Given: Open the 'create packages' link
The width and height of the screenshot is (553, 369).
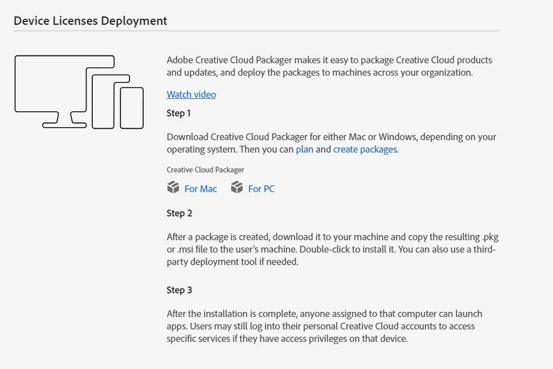Looking at the screenshot, I should pyautogui.click(x=365, y=149).
